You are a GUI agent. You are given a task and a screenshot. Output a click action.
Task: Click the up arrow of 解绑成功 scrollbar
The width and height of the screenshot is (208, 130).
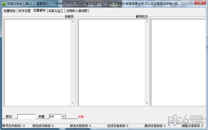click(147, 22)
